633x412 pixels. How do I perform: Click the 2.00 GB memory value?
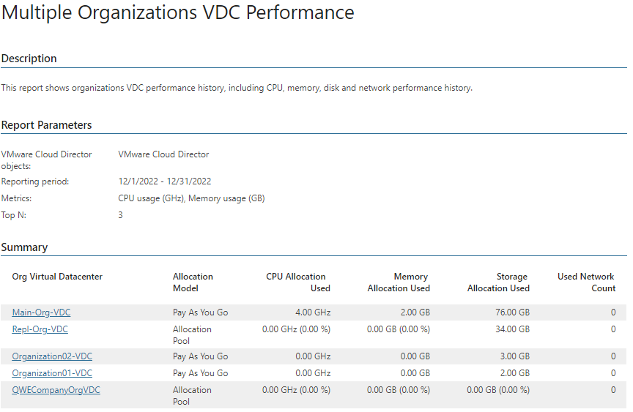tap(415, 312)
